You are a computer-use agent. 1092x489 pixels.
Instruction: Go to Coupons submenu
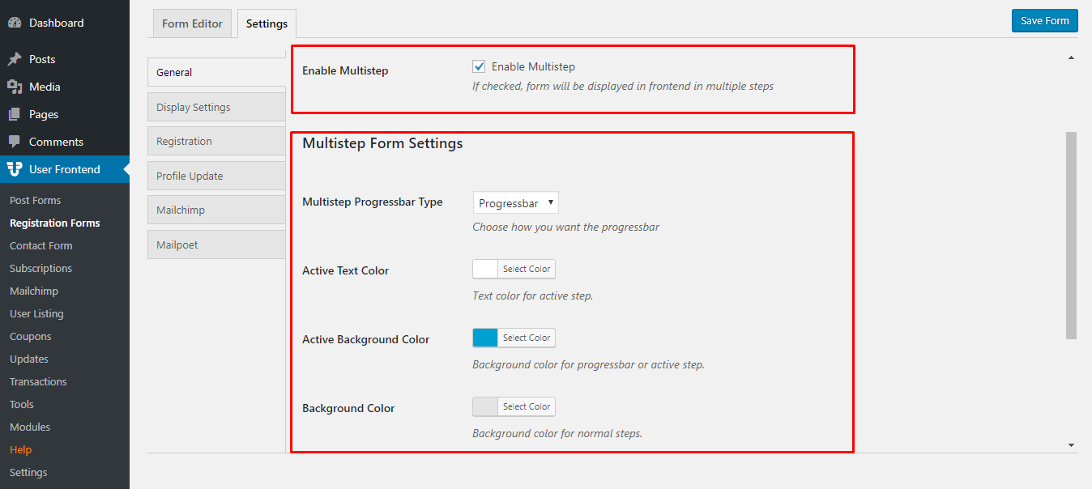tap(31, 336)
